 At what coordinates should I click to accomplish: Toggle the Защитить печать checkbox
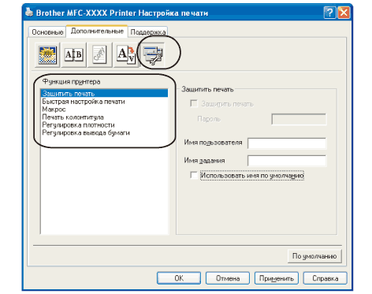point(194,103)
